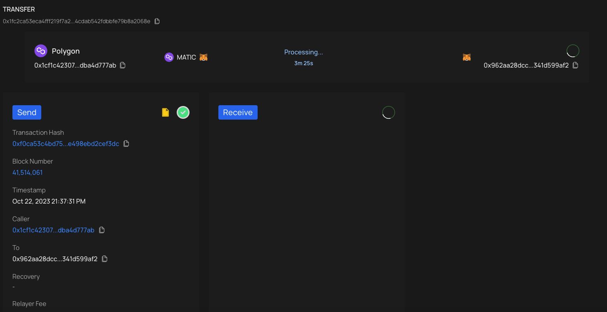The height and width of the screenshot is (312, 607).
Task: Open the Caller address link 0x1cf1c42307...dba4d777ab
Action: pyautogui.click(x=53, y=230)
